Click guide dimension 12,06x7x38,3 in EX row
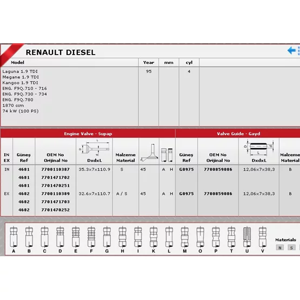This screenshot has height=300, width=300. [x=259, y=194]
